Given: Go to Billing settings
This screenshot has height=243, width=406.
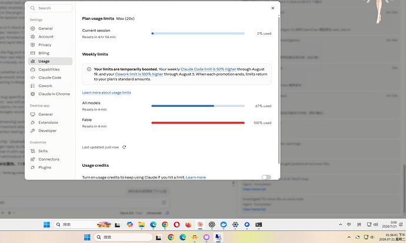Looking at the screenshot, I should click(x=50, y=53).
